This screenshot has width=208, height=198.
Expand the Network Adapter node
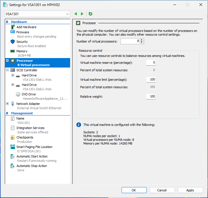[7, 104]
